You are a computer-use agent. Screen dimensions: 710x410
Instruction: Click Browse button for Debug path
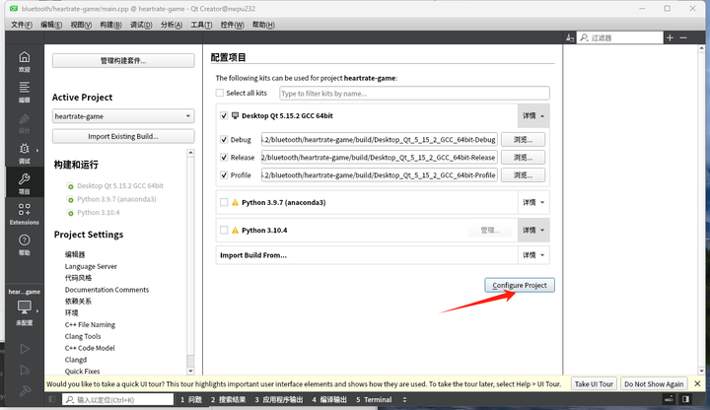(523, 139)
